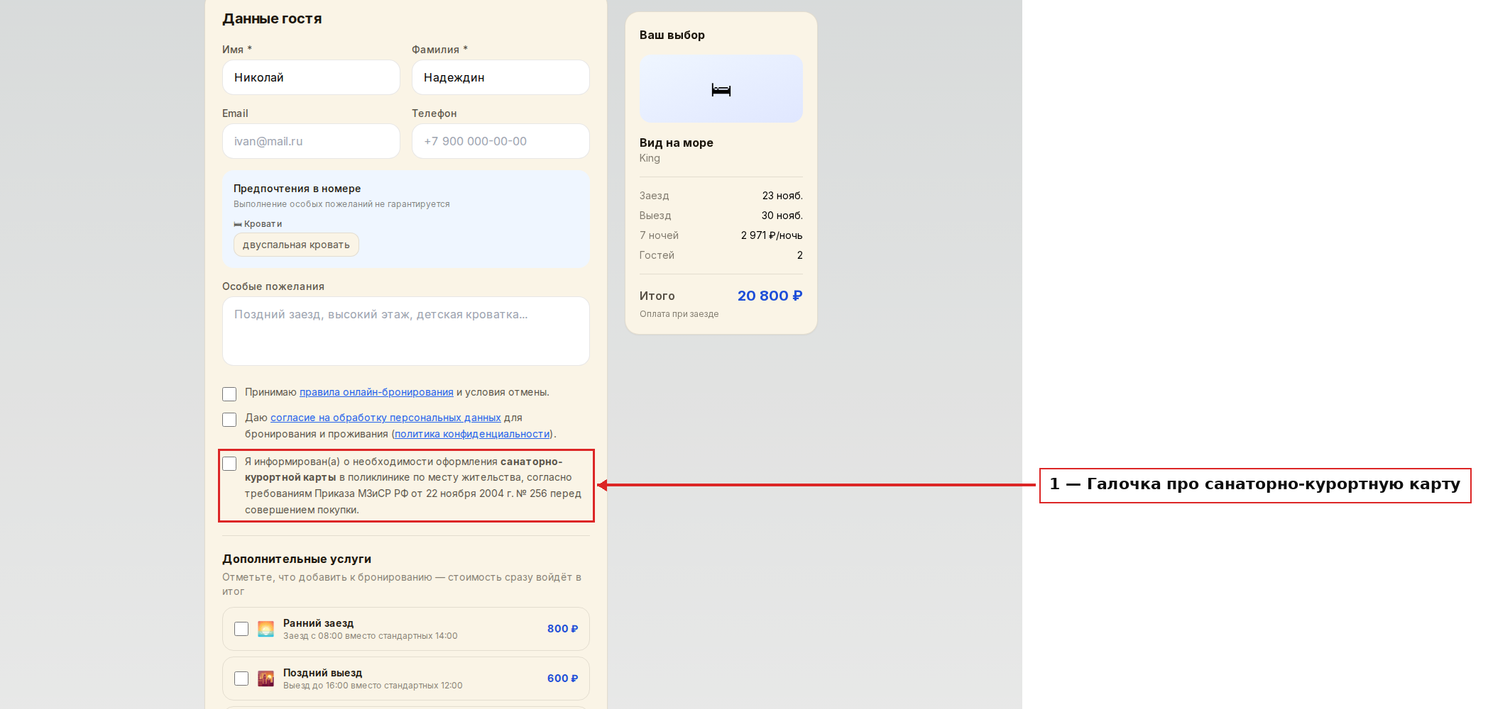The height and width of the screenshot is (709, 1488).
Task: Click the sunset icon for Поздний выезд
Action: pyautogui.click(x=266, y=679)
